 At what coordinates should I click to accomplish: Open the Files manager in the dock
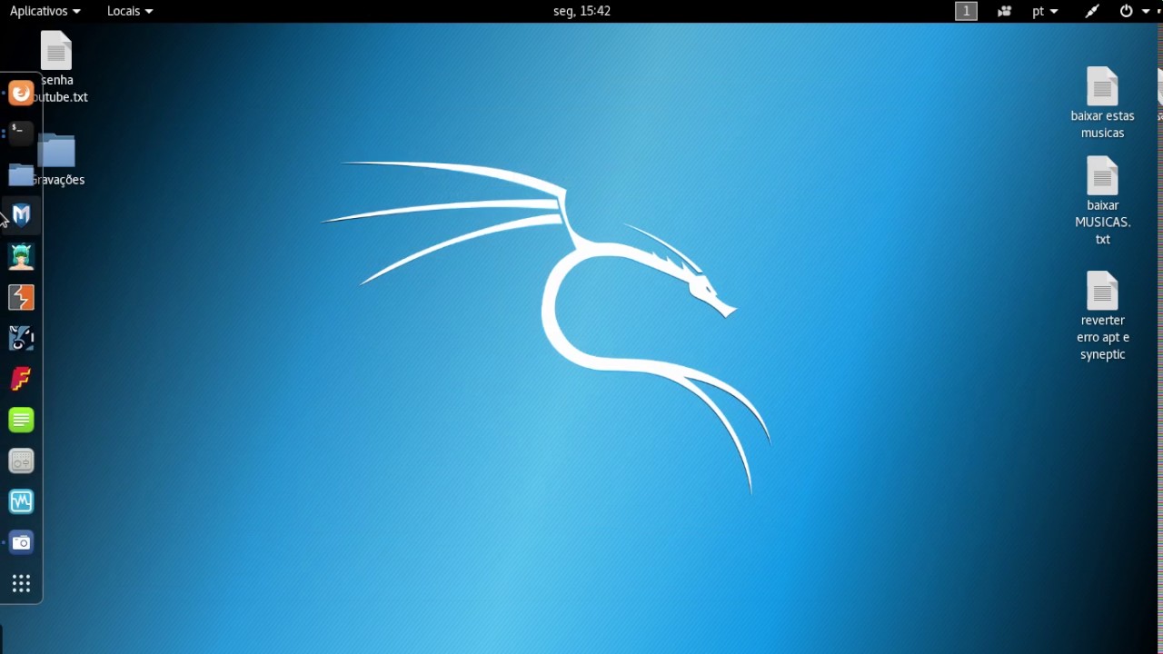pos(21,174)
